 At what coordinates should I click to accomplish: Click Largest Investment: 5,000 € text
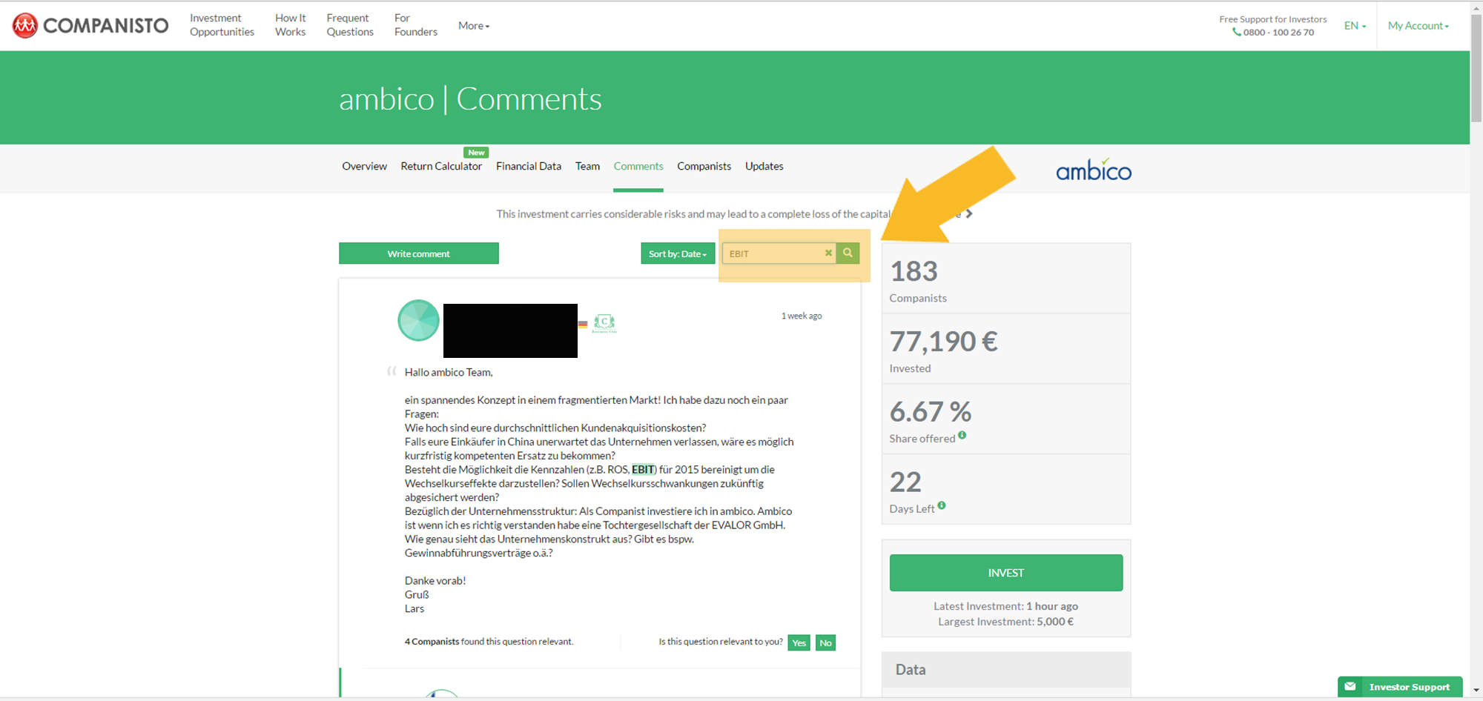click(1006, 622)
